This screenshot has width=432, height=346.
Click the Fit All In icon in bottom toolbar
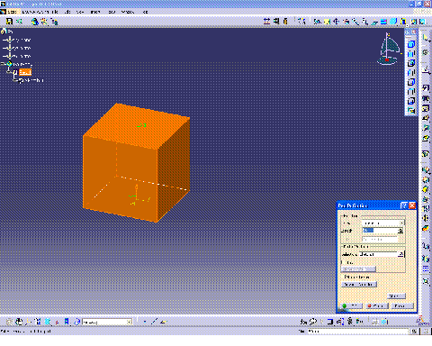19,322
